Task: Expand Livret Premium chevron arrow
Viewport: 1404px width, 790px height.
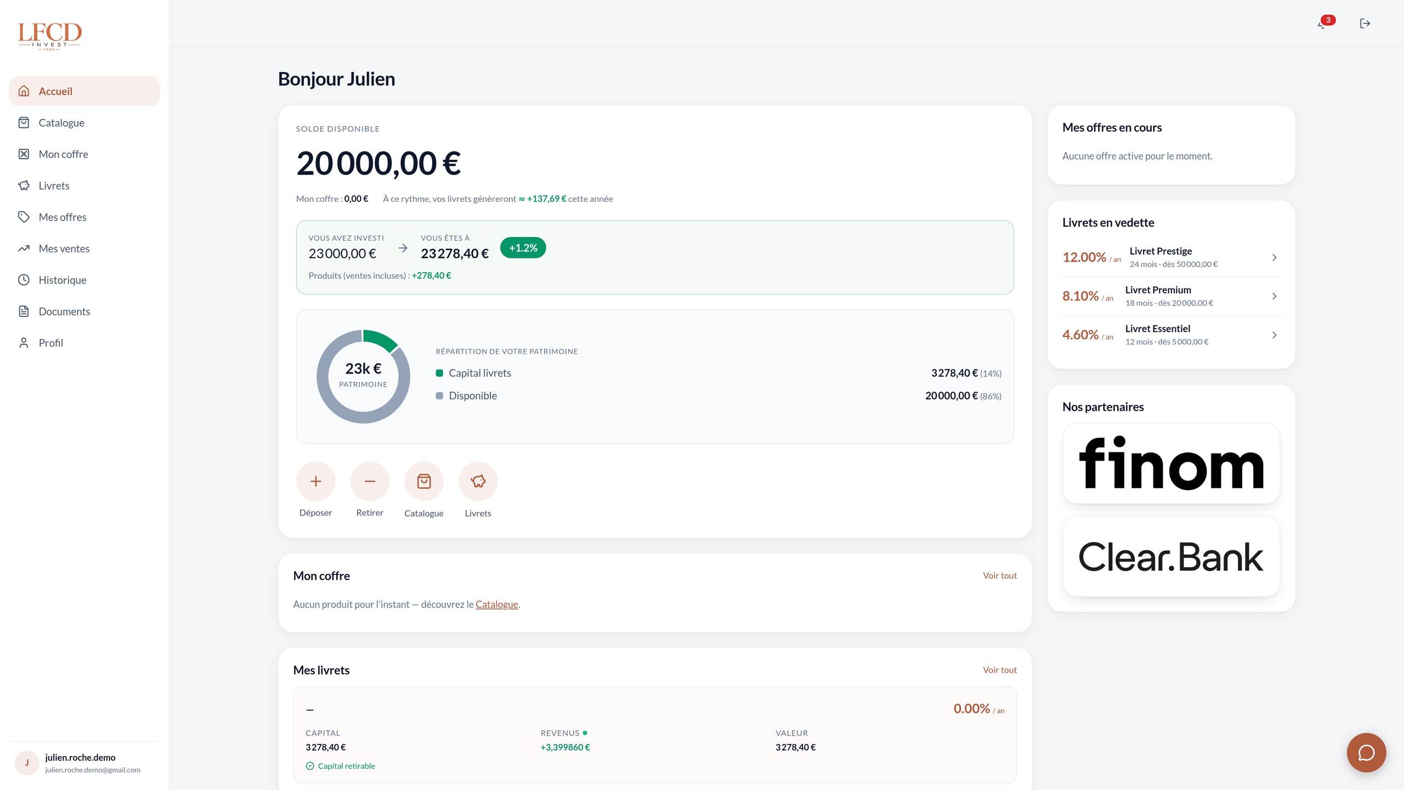Action: pyautogui.click(x=1274, y=296)
